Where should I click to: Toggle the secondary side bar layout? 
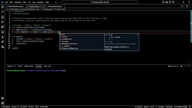coord(170,2)
